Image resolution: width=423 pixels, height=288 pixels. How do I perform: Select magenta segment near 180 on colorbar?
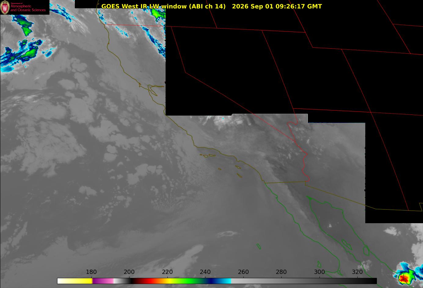tap(103, 281)
